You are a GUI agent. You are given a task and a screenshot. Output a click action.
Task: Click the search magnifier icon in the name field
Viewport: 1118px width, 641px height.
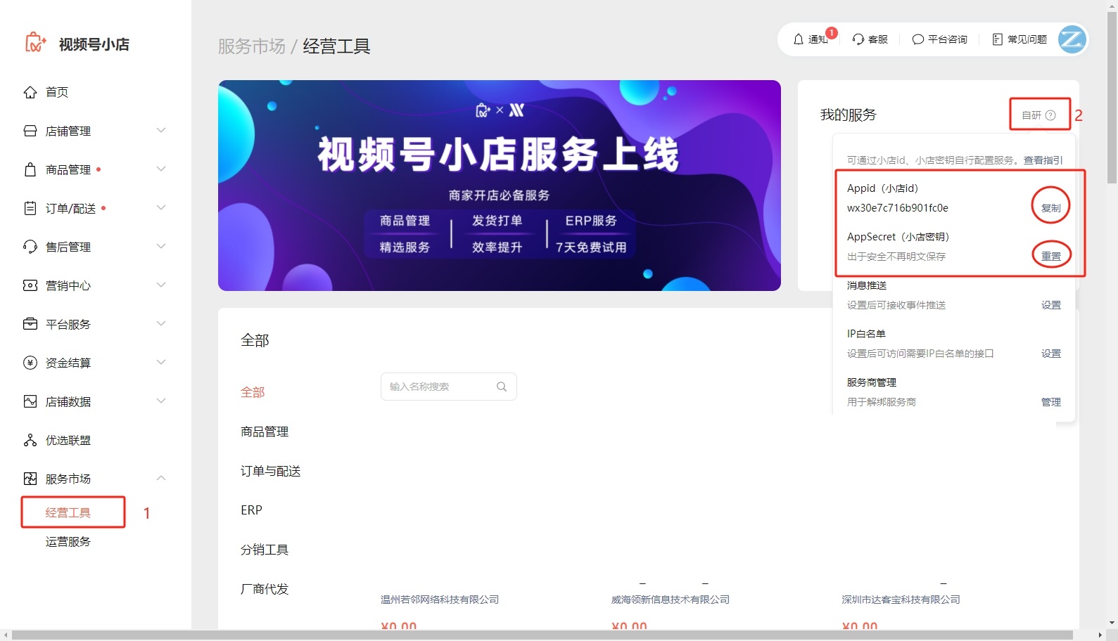coord(502,387)
